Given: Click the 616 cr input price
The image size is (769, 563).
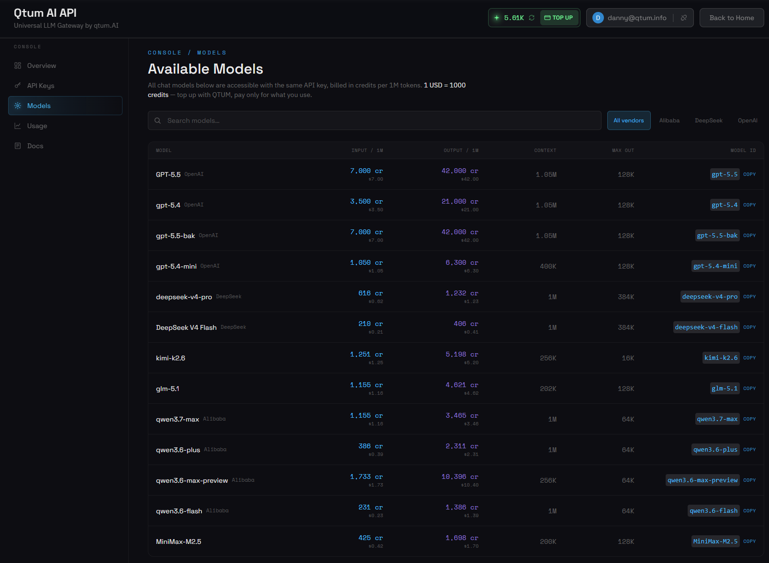Looking at the screenshot, I should click(x=370, y=293).
